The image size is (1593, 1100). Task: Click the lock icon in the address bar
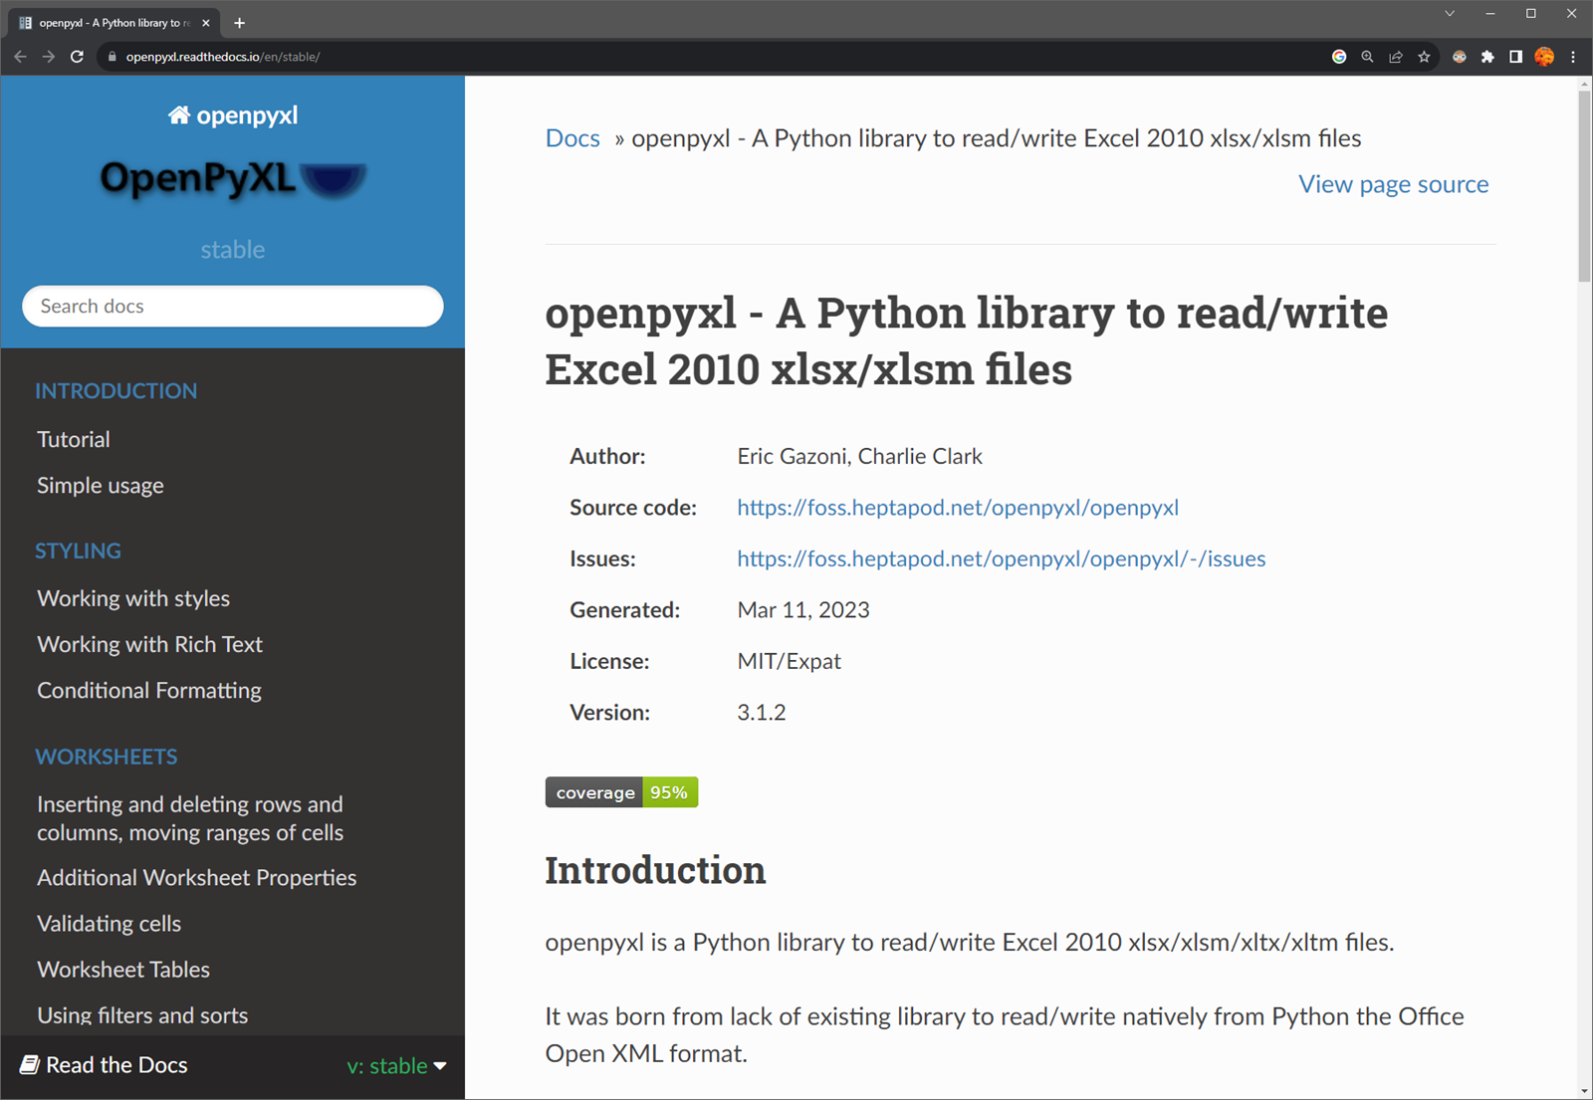coord(112,57)
